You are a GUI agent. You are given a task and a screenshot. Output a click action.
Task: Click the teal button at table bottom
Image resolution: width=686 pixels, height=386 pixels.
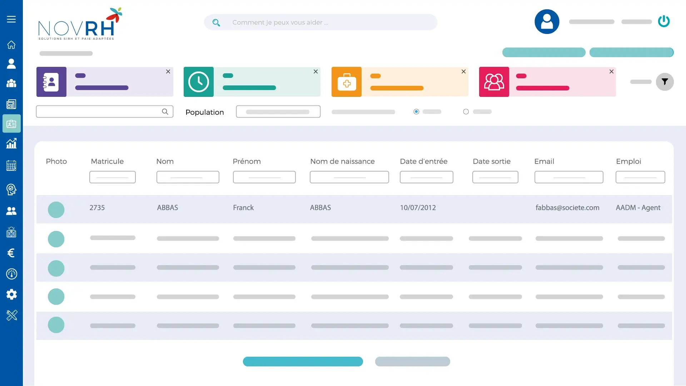click(303, 361)
